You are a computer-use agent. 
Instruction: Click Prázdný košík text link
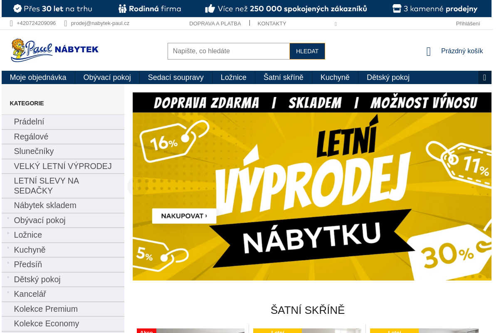pyautogui.click(x=462, y=51)
